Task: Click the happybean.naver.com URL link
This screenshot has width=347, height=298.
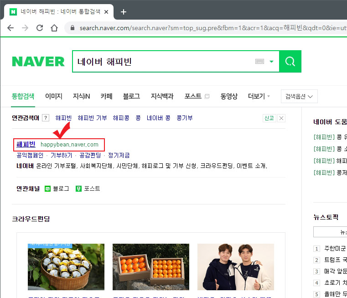Action: coord(69,145)
